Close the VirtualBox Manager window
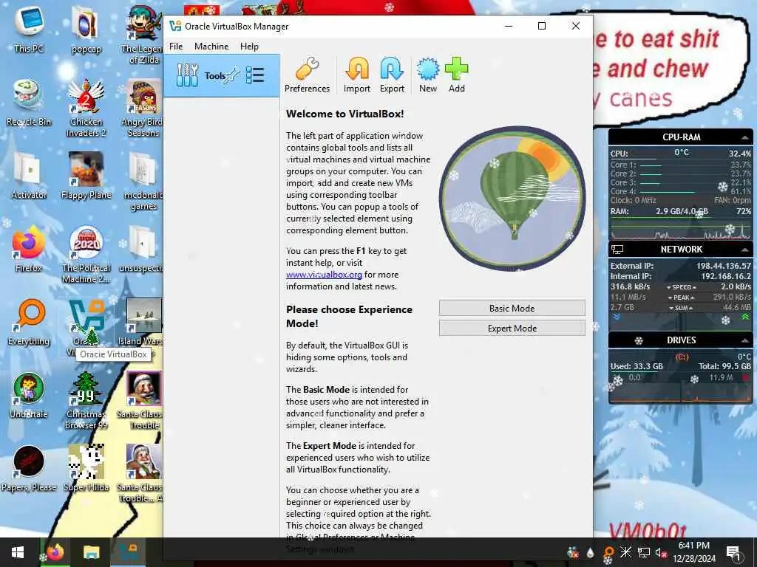Image resolution: width=757 pixels, height=567 pixels. click(575, 26)
